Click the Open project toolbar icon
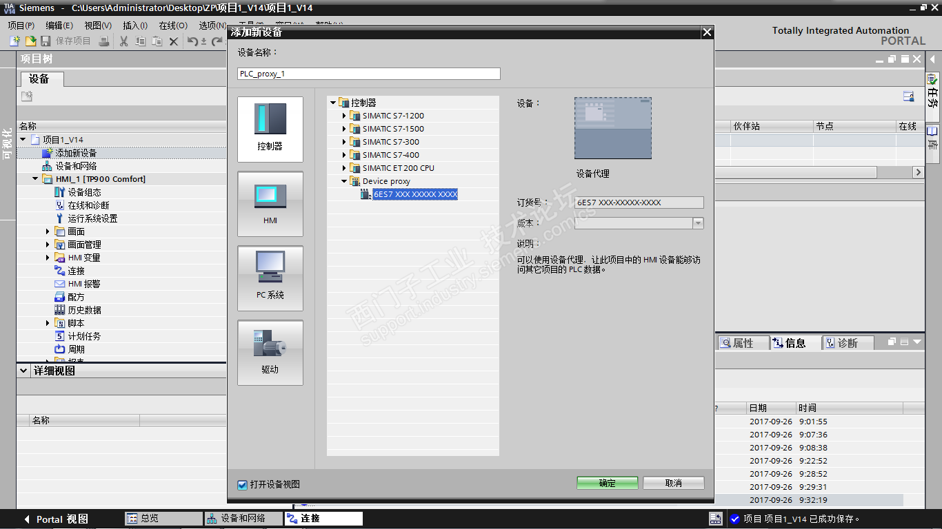Viewport: 942px width, 529px height. (30, 41)
